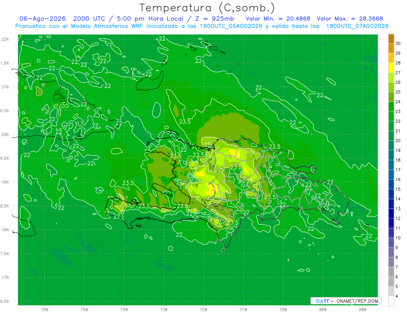
Task: Select the date text "06-Ago-2026"
Action: pos(42,19)
